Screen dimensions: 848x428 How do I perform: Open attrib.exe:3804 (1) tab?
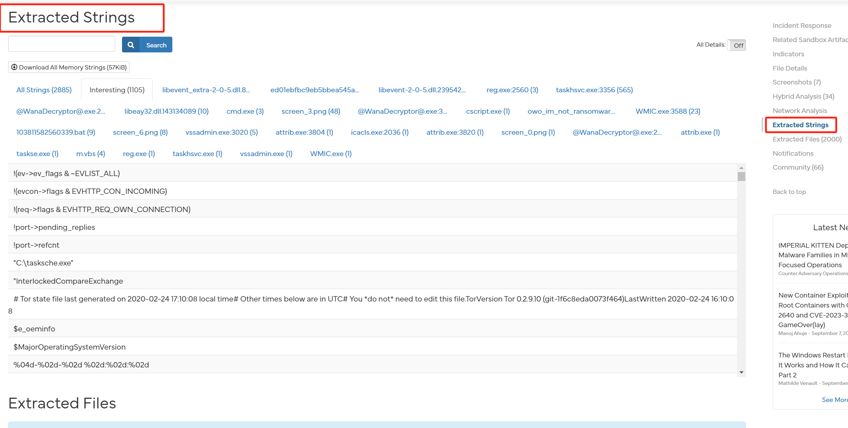[304, 132]
